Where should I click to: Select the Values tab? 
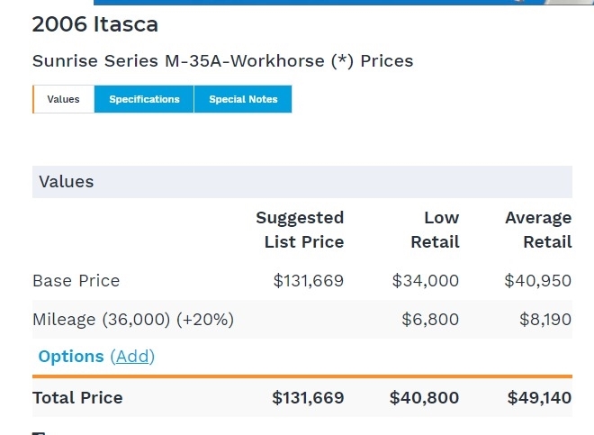coord(63,99)
